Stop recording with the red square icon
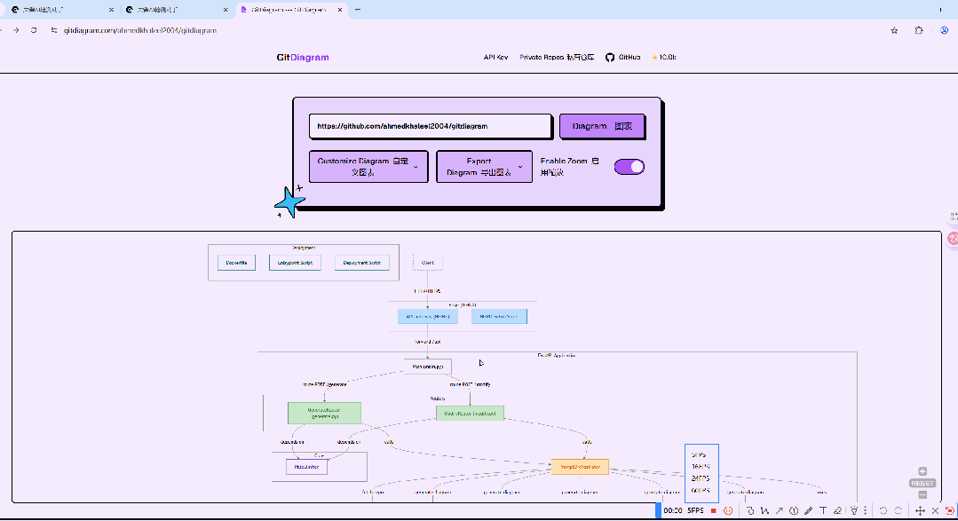This screenshot has width=958, height=521. (x=713, y=510)
